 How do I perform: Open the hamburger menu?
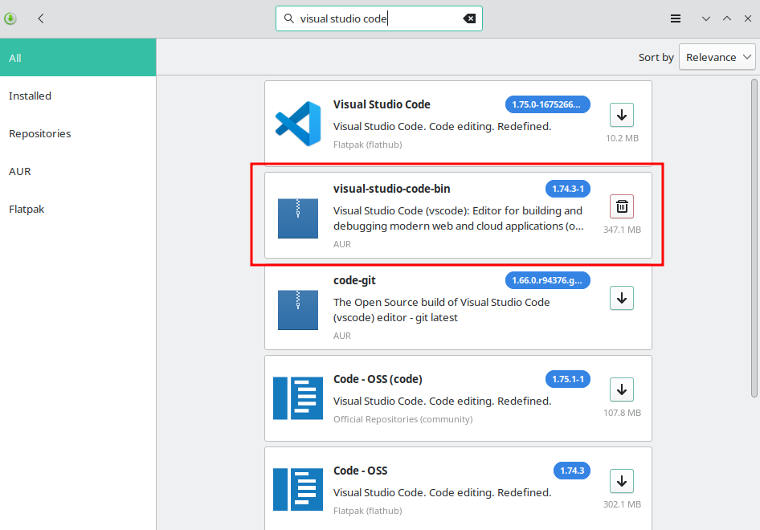(x=676, y=18)
